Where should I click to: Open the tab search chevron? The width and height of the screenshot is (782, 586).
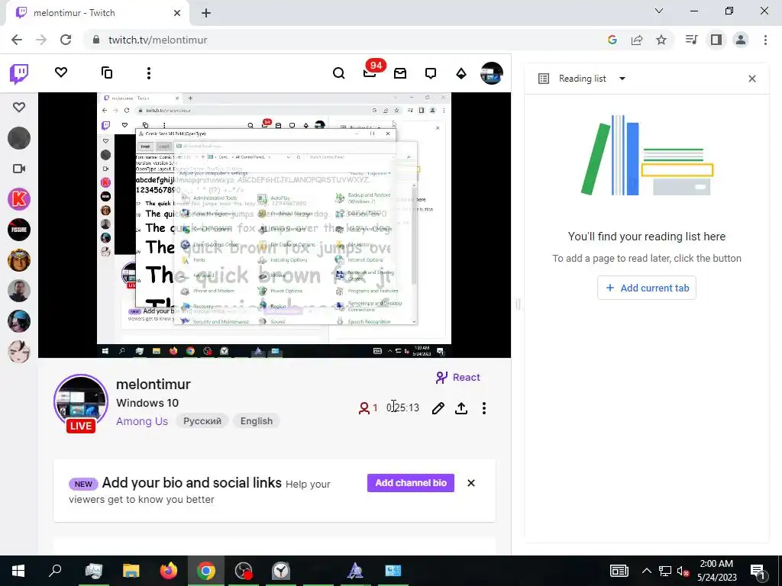point(659,11)
